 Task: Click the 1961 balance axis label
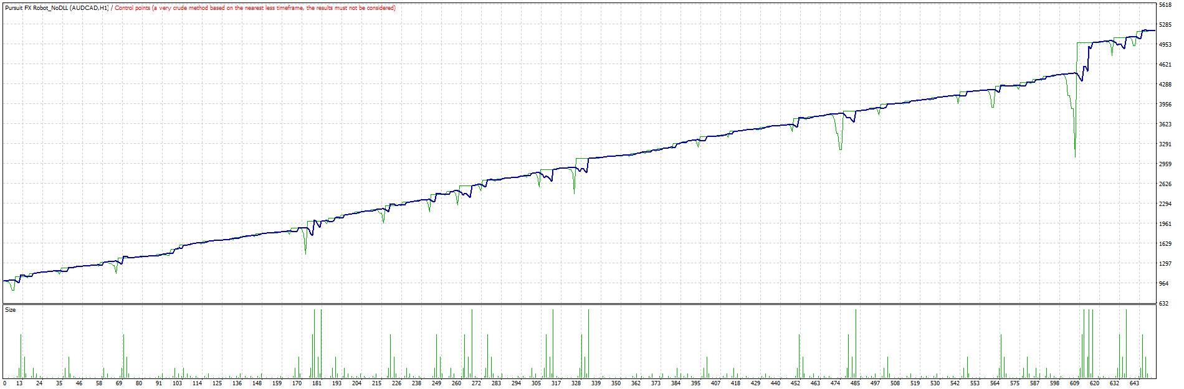(1165, 224)
